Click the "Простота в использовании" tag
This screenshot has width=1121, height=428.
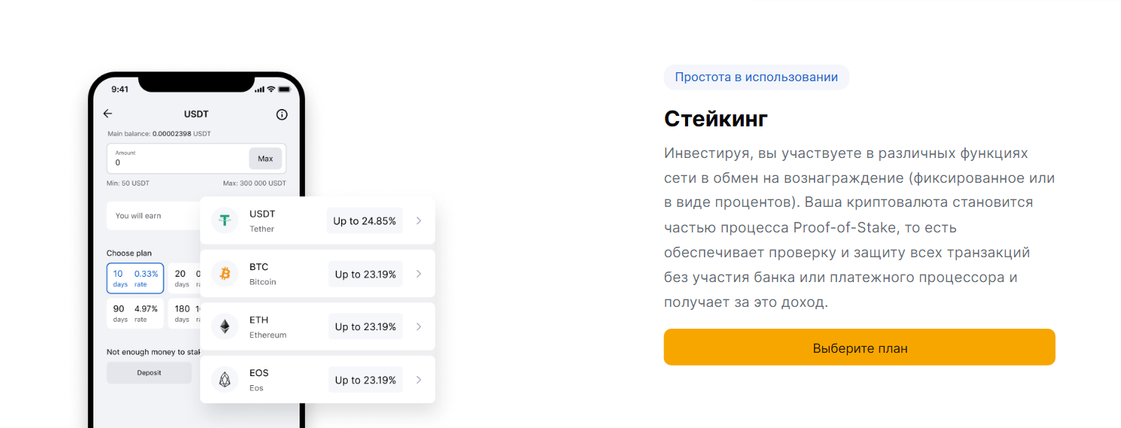point(756,77)
